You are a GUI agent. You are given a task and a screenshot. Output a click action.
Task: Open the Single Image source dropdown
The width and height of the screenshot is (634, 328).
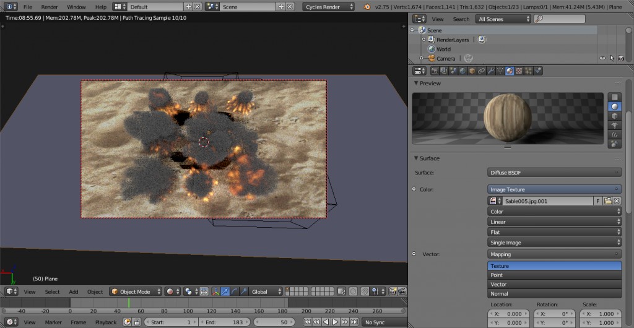(554, 243)
